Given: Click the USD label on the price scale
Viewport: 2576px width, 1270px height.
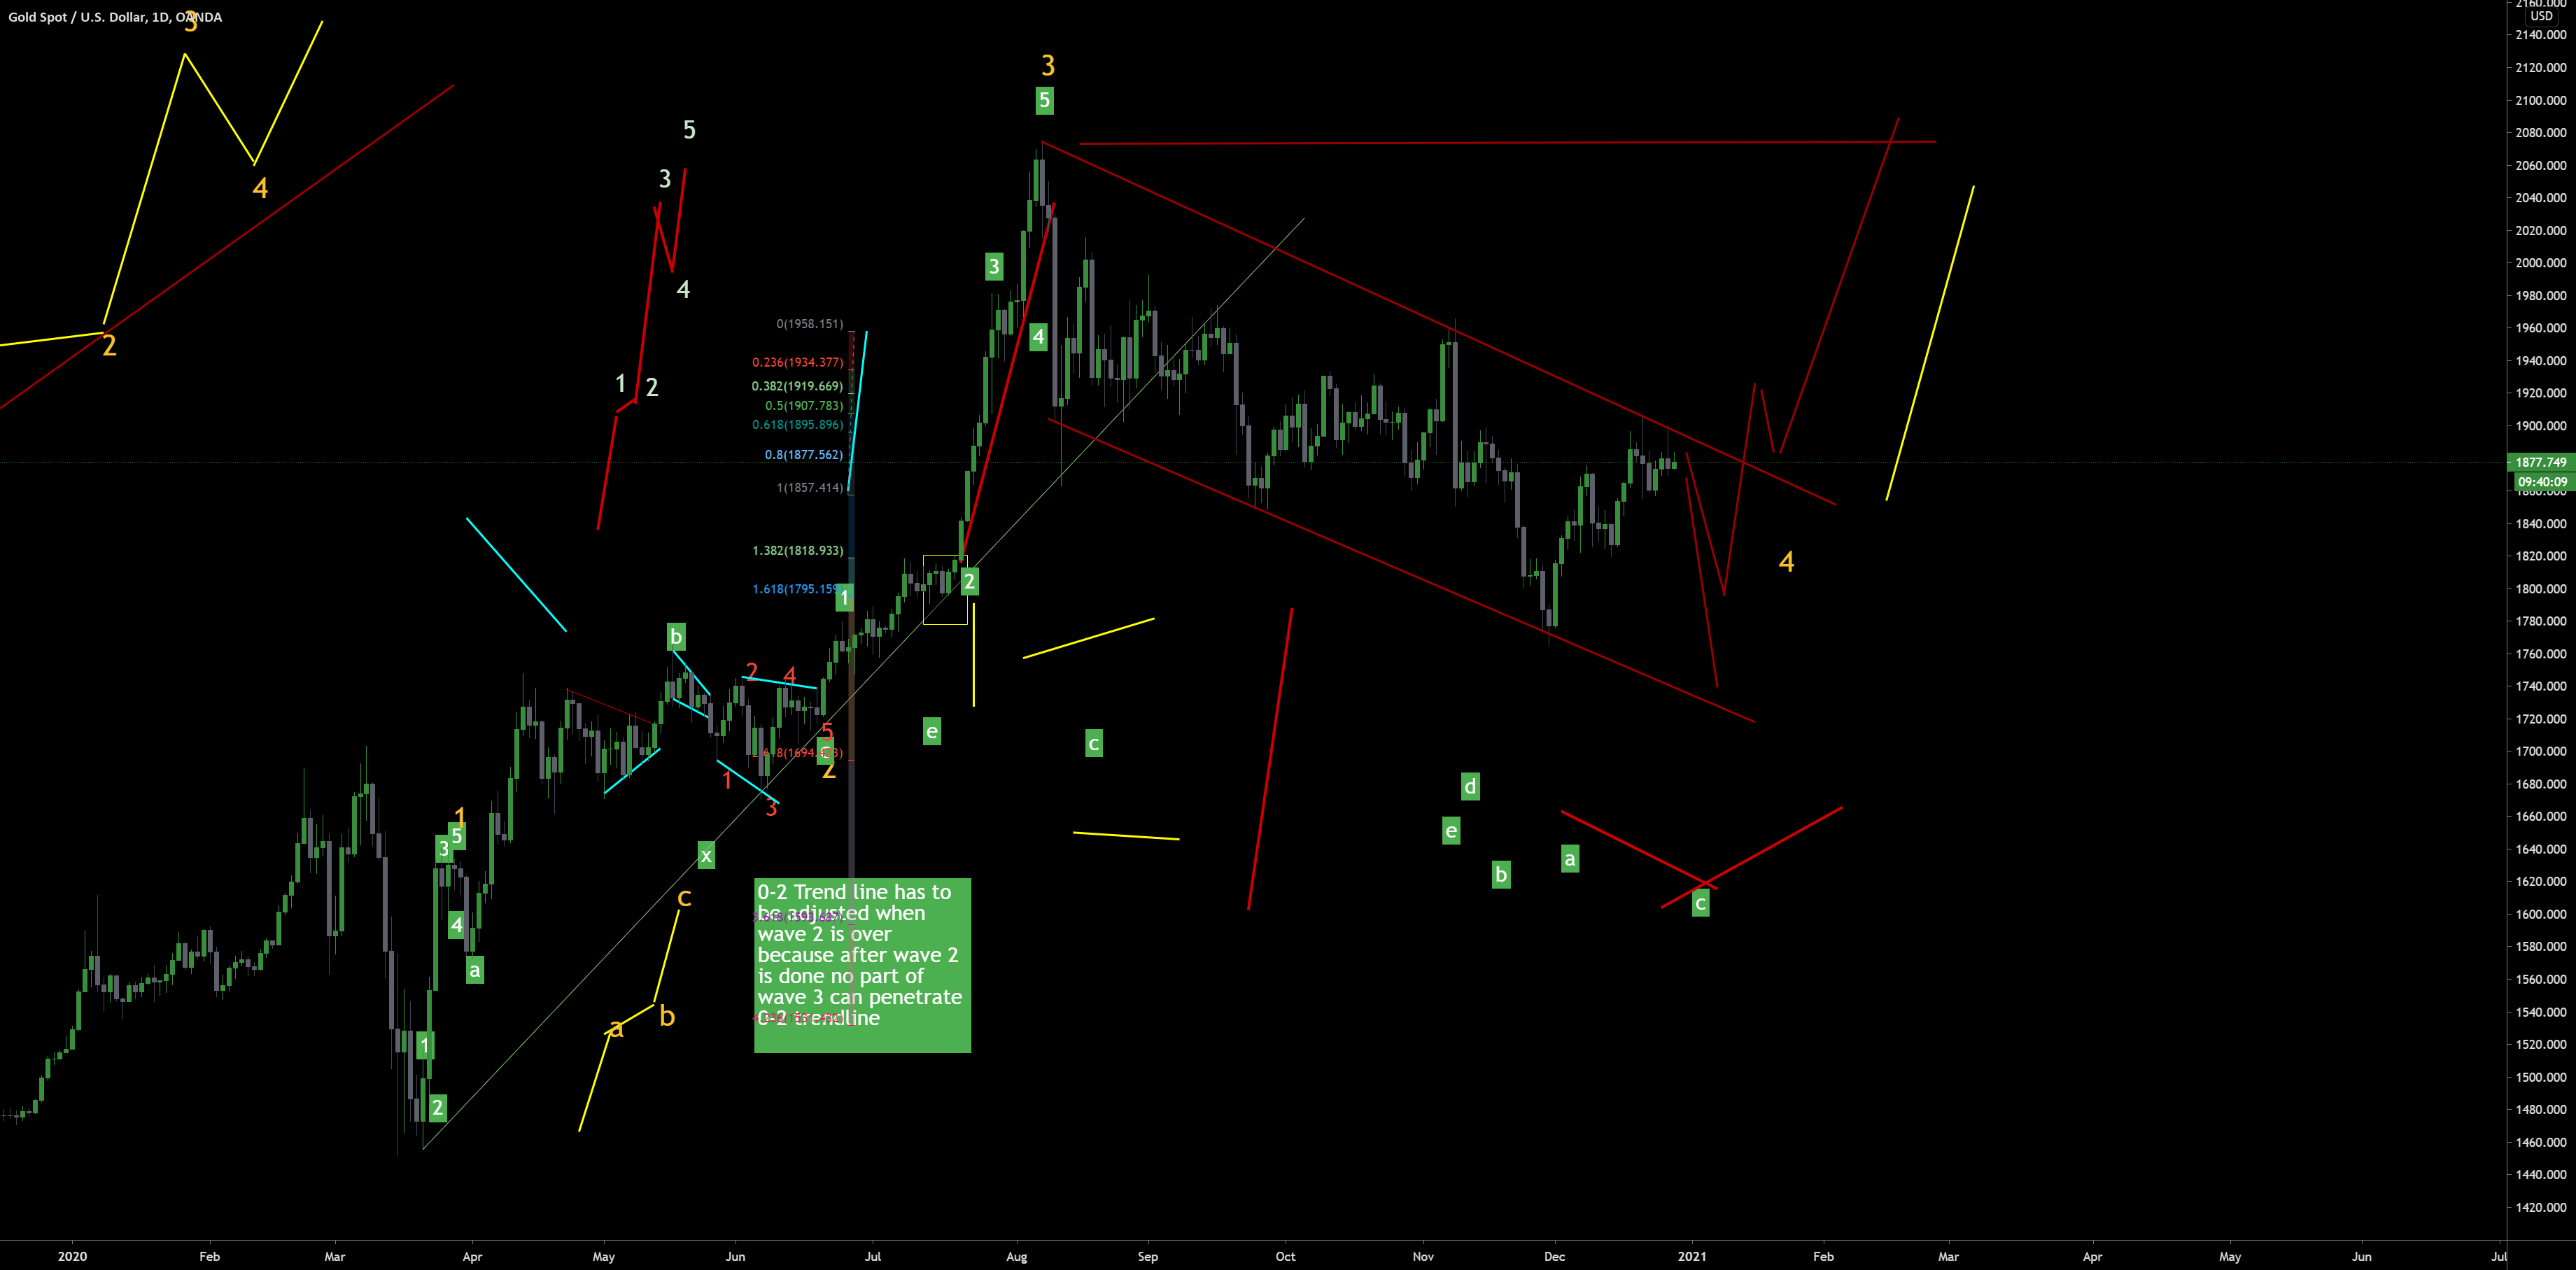Looking at the screenshot, I should [2541, 16].
